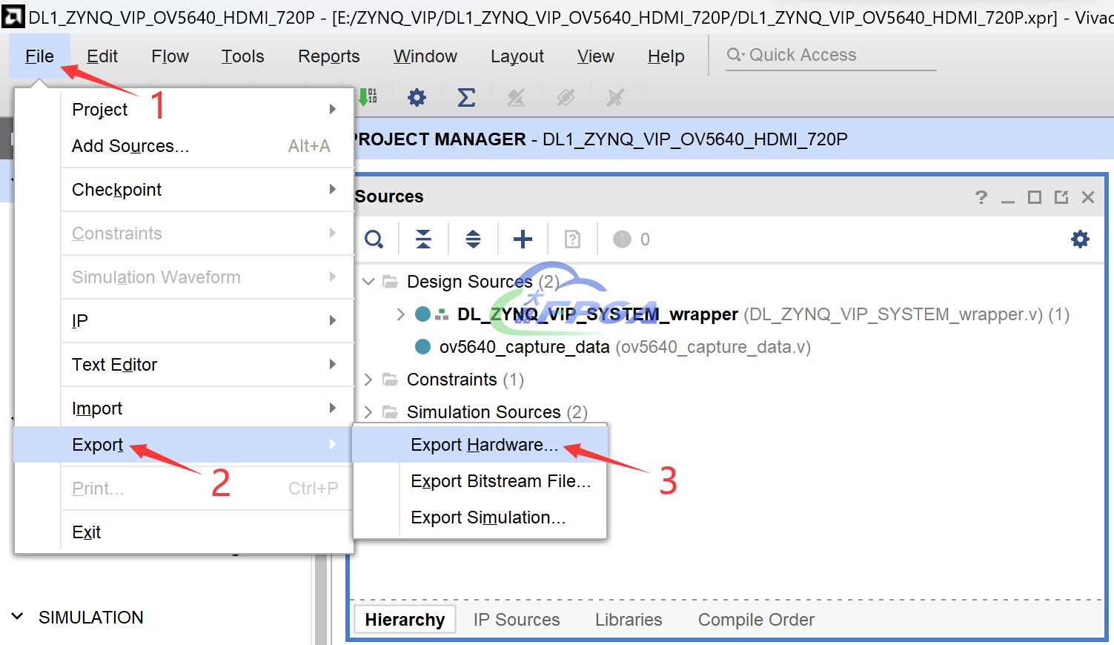
Task: Maximize the Sources panel
Action: [x=1035, y=197]
